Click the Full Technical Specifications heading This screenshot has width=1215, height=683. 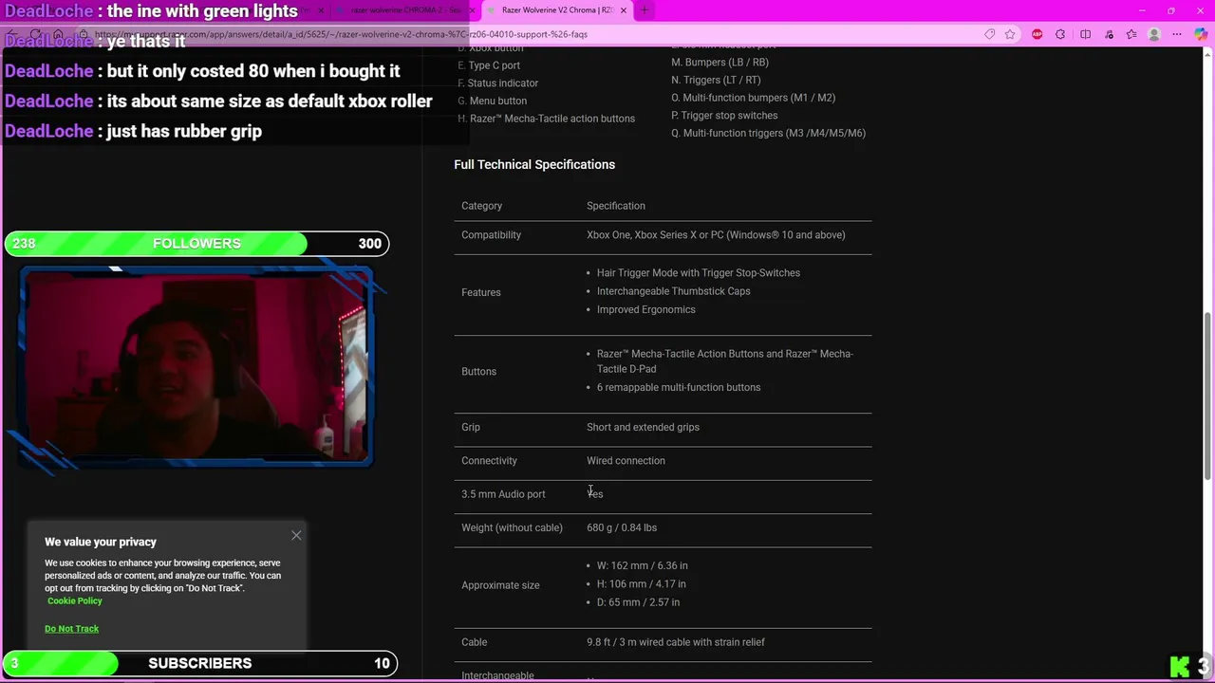point(534,164)
